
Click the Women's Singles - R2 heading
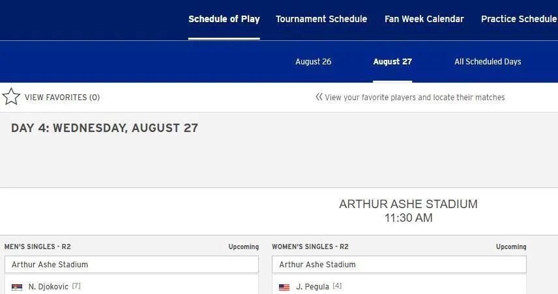pos(310,247)
